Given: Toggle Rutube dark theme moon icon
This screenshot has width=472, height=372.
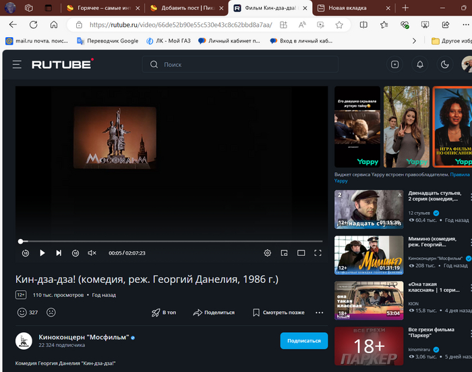Looking at the screenshot, I should 444,65.
